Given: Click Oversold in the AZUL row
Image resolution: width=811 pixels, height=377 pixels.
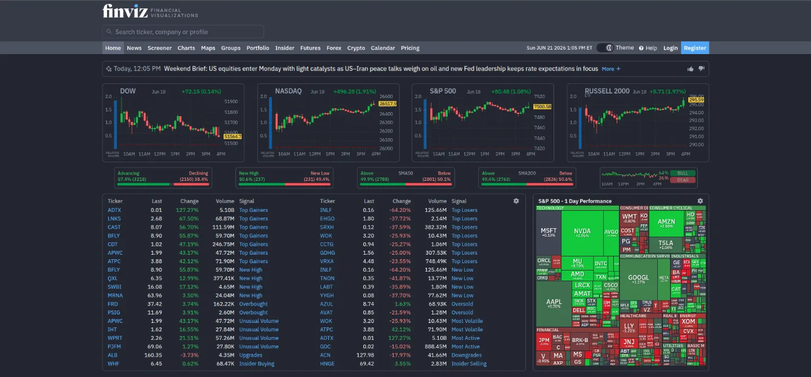Looking at the screenshot, I should tap(462, 304).
